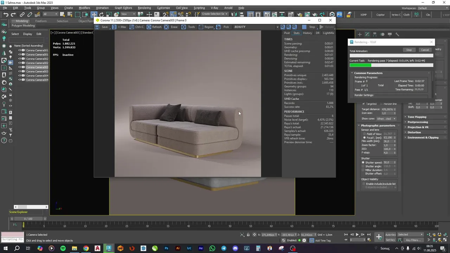Click the Region button in Corona VFB
This screenshot has width=450, height=253.
[x=206, y=27]
